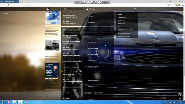Open the music note player
Screen dimensions: 185x104
coord(90,9)
